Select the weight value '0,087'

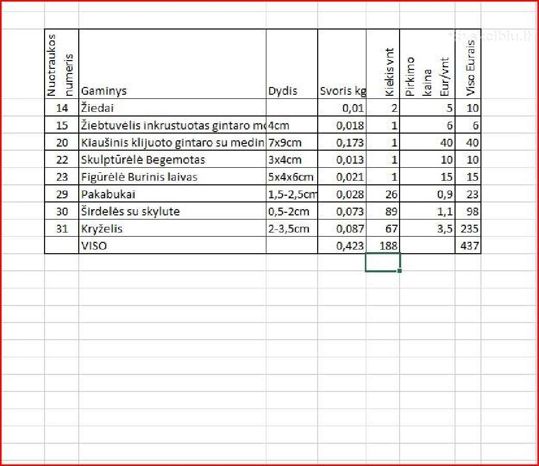pos(342,228)
